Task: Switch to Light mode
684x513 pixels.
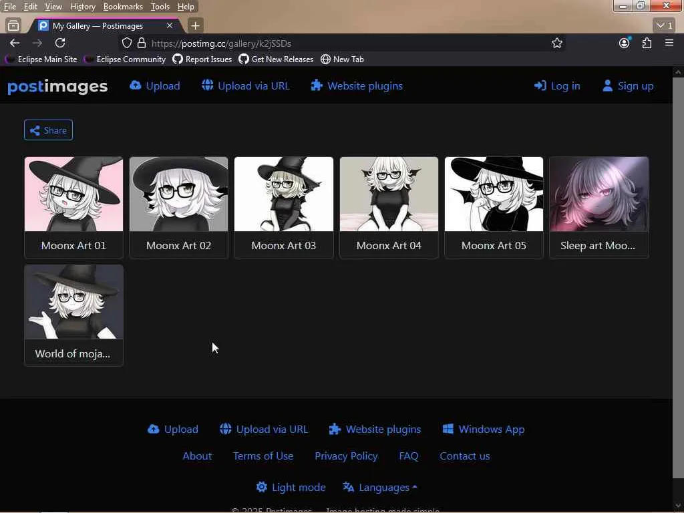Action: click(291, 487)
